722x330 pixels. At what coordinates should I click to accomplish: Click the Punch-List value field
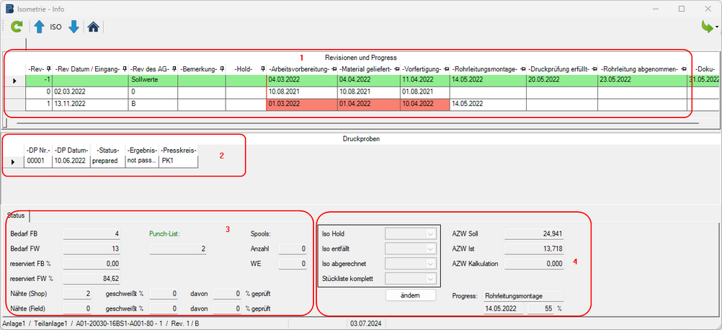coord(179,249)
